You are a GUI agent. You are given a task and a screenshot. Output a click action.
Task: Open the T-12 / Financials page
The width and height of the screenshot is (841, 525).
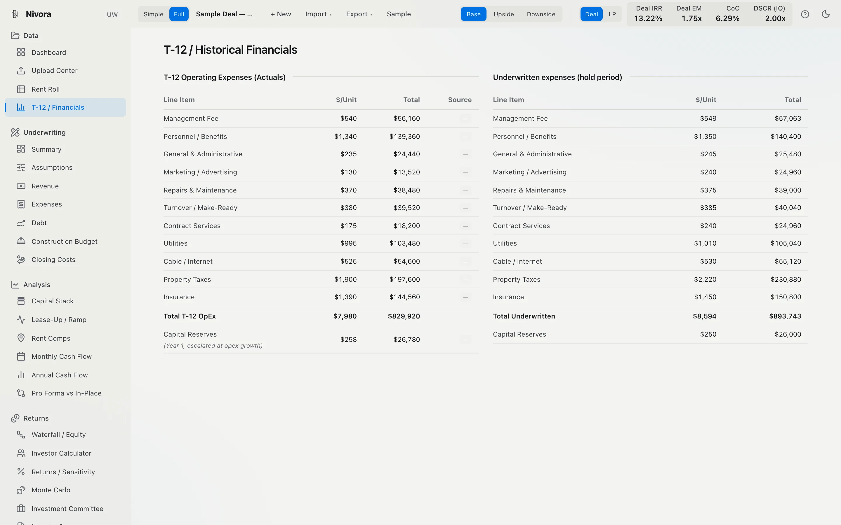click(65, 107)
